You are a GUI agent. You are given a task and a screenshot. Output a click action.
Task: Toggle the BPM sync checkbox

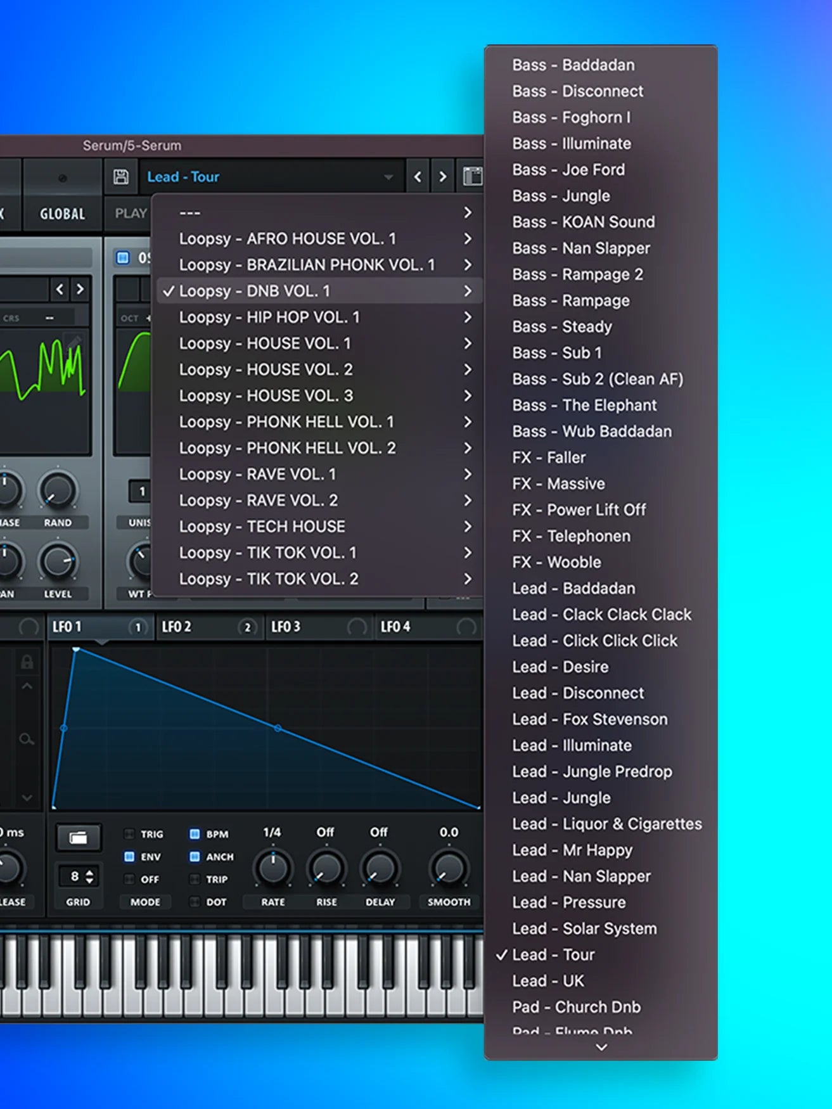tap(195, 834)
